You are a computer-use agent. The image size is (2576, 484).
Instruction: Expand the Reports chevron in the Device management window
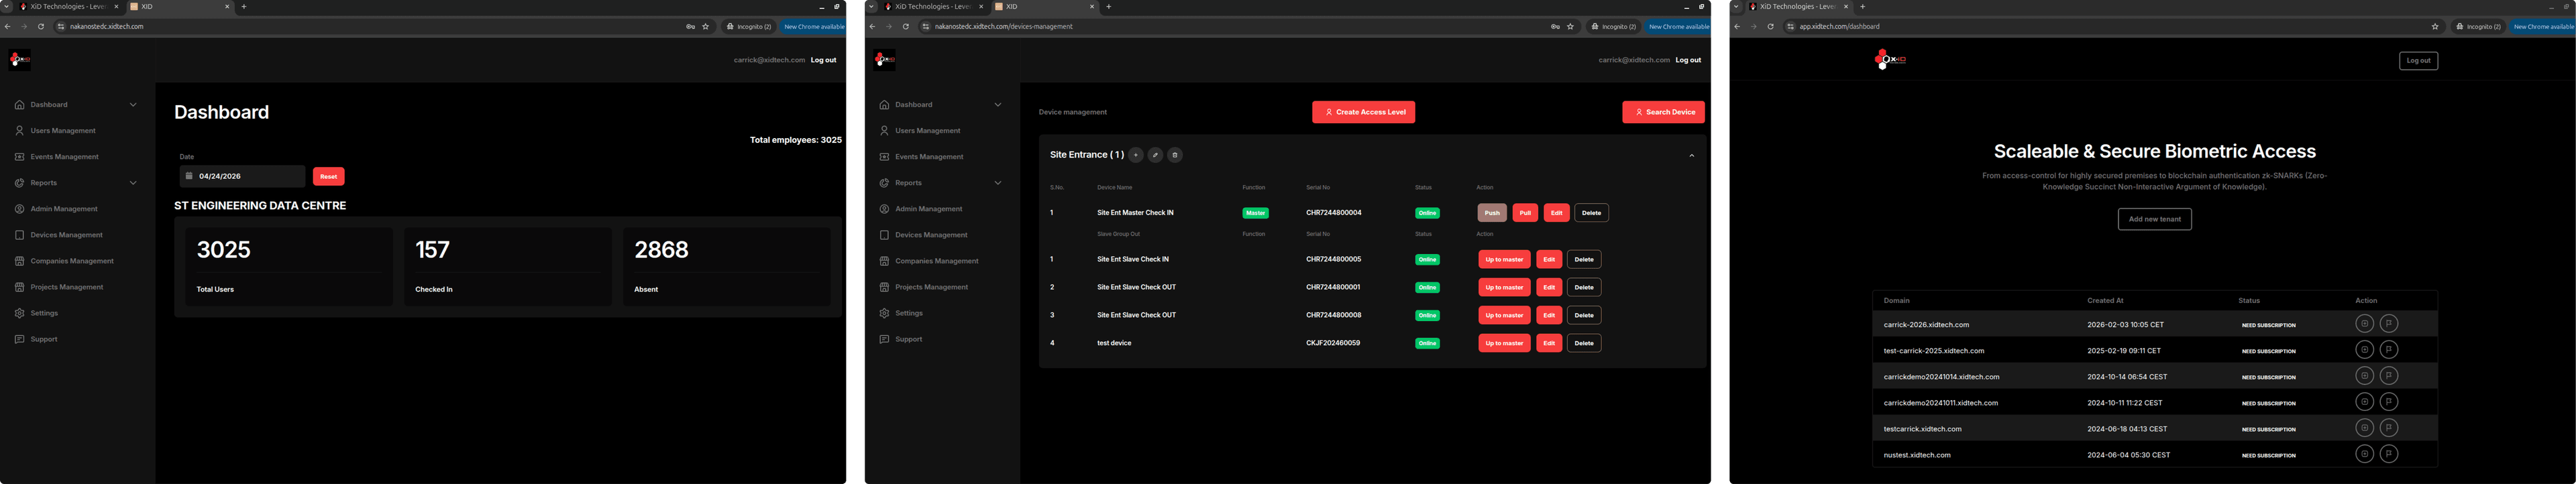[x=997, y=183]
